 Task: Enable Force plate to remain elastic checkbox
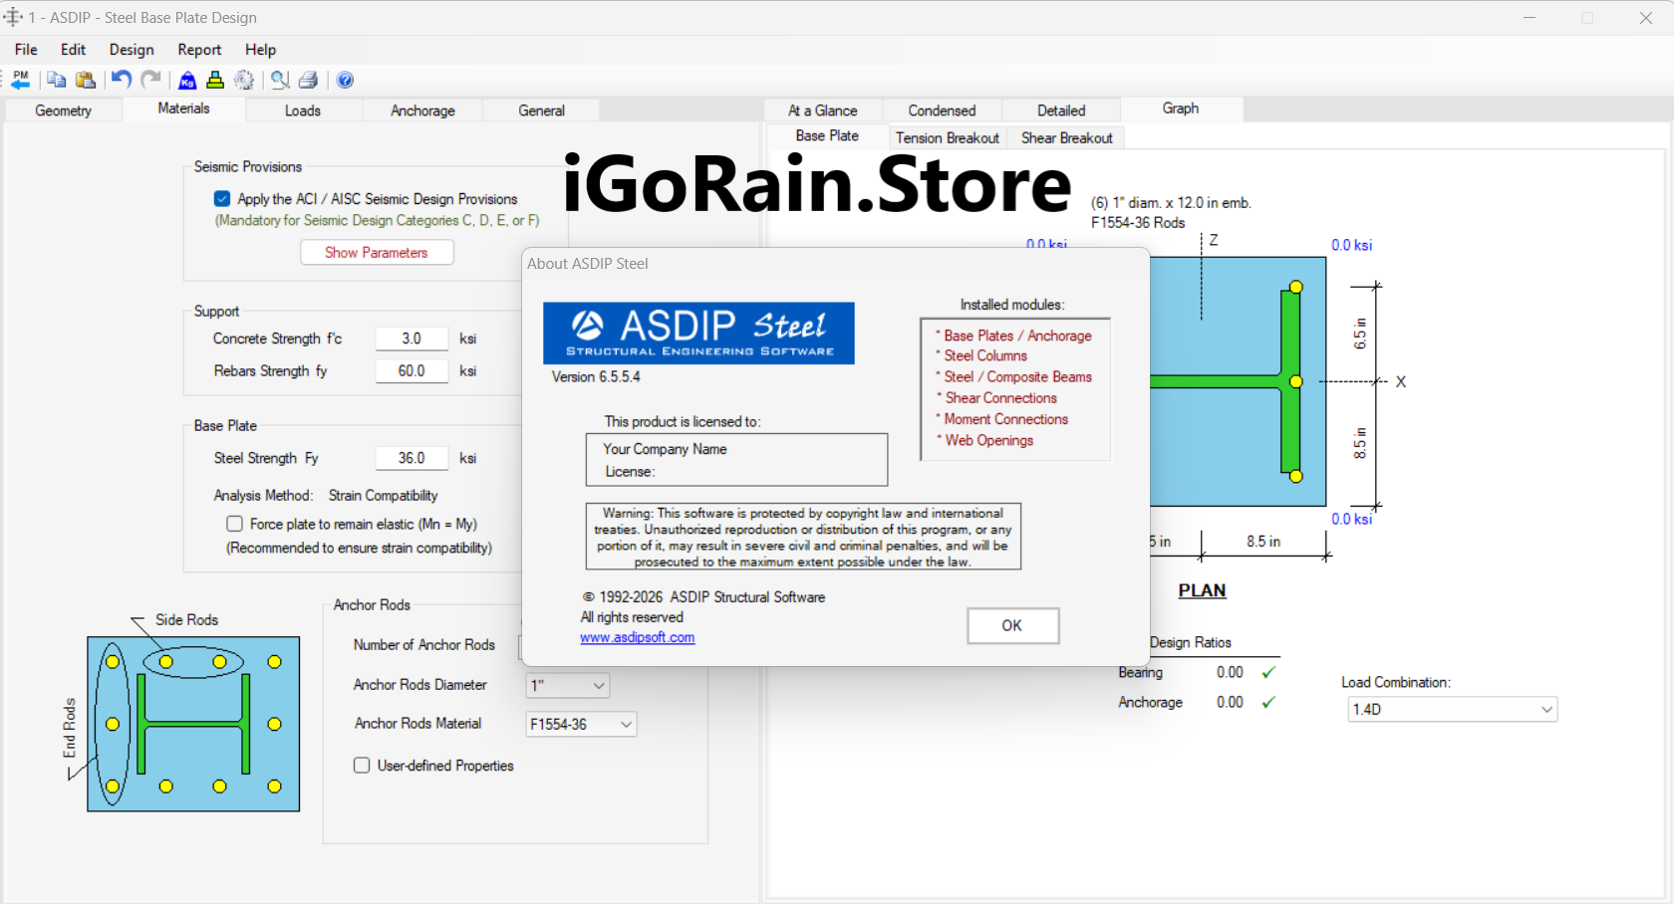pyautogui.click(x=235, y=524)
